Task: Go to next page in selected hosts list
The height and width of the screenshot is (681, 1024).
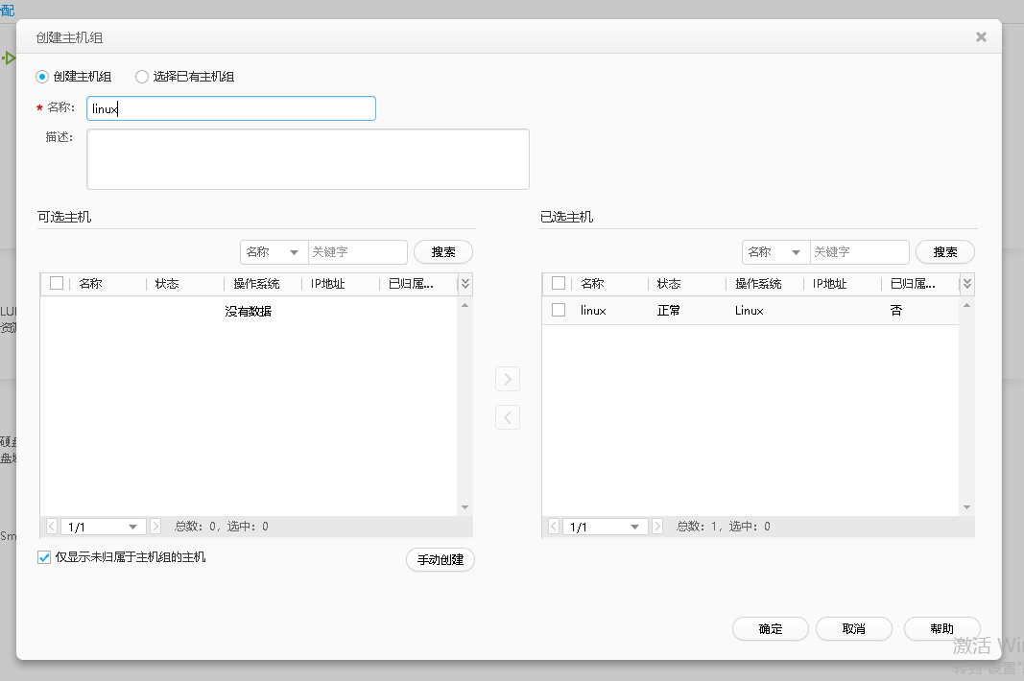Action: coord(657,527)
